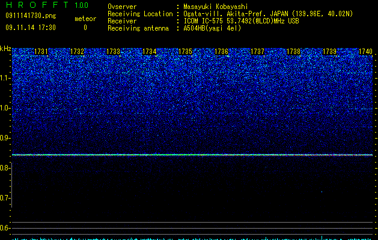Viewport: 378px width, 240px height.
Task: Click the 1.1 kHz axis label
Action: click(x=5, y=78)
